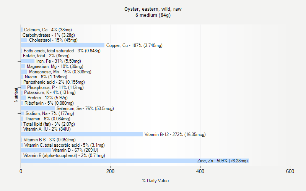Select the 'Calcium, Ca - 4% (38mg)' label
The image size is (306, 191).
[x=48, y=30]
